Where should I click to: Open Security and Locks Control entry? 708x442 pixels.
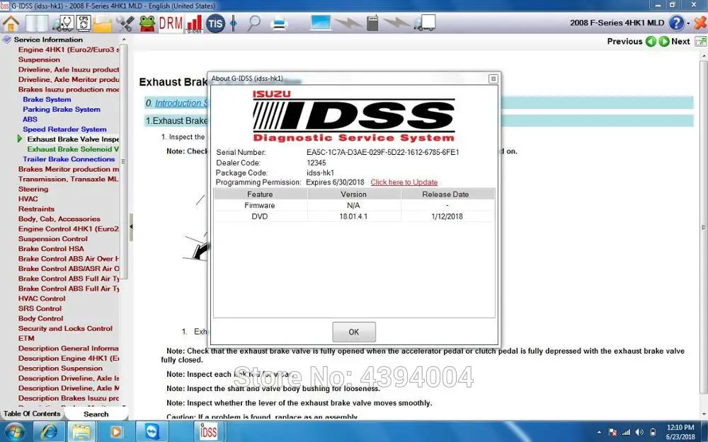point(65,328)
